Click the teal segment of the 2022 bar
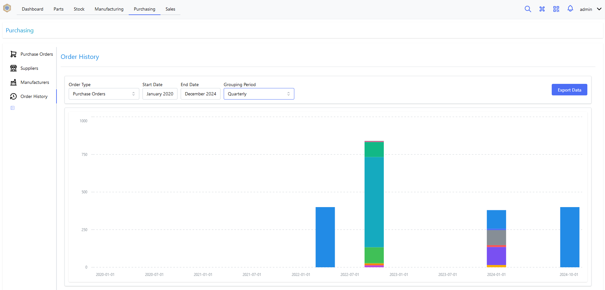This screenshot has width=605, height=290. 374,202
